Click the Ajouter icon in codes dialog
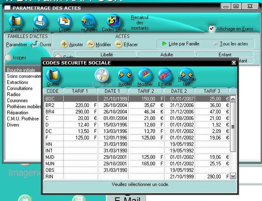Viewport: 262px width, 201px height. (x=125, y=75)
